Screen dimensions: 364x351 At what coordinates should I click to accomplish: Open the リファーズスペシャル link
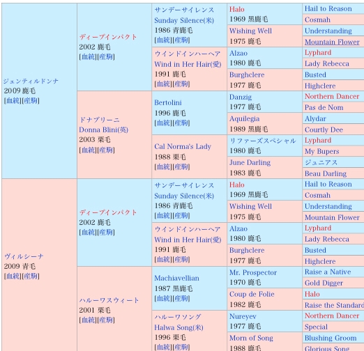coord(263,141)
